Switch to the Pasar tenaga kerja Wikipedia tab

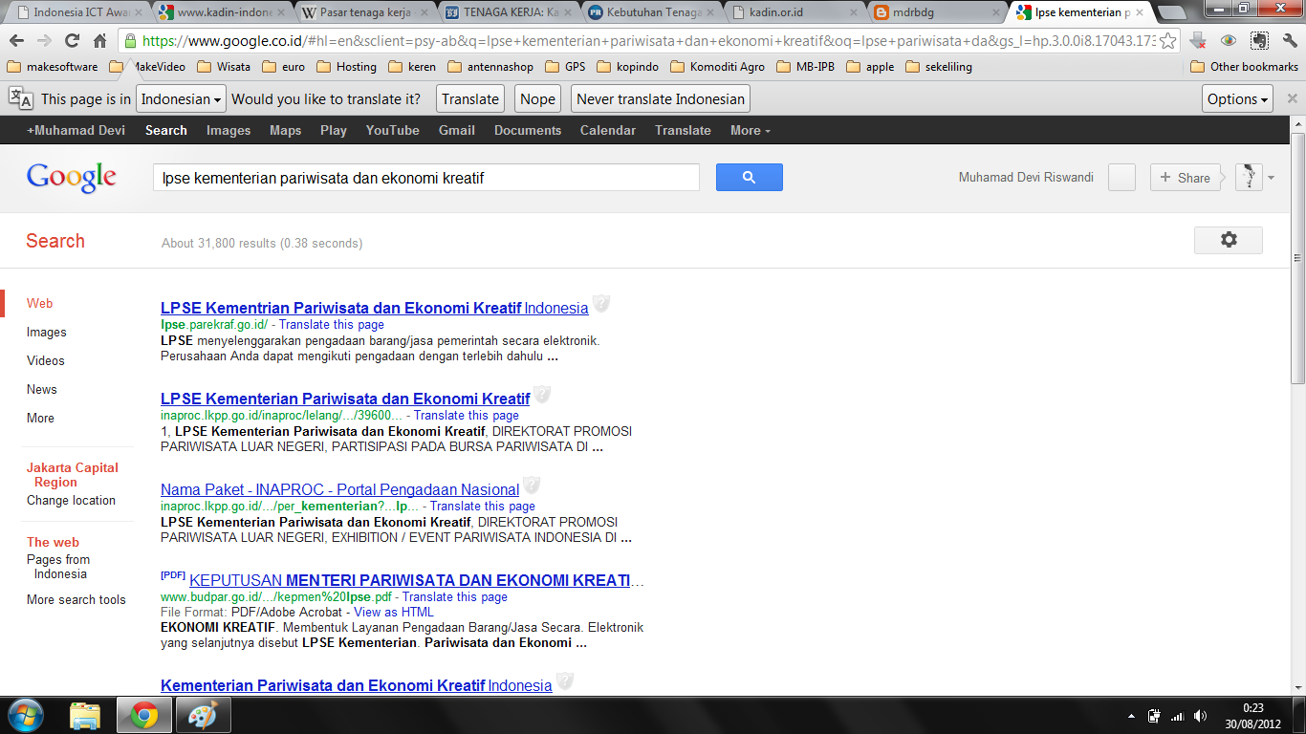pyautogui.click(x=366, y=12)
